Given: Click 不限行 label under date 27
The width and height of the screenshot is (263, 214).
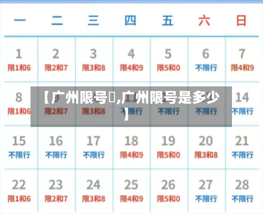Looking at the screenshot, I should coord(206,199).
